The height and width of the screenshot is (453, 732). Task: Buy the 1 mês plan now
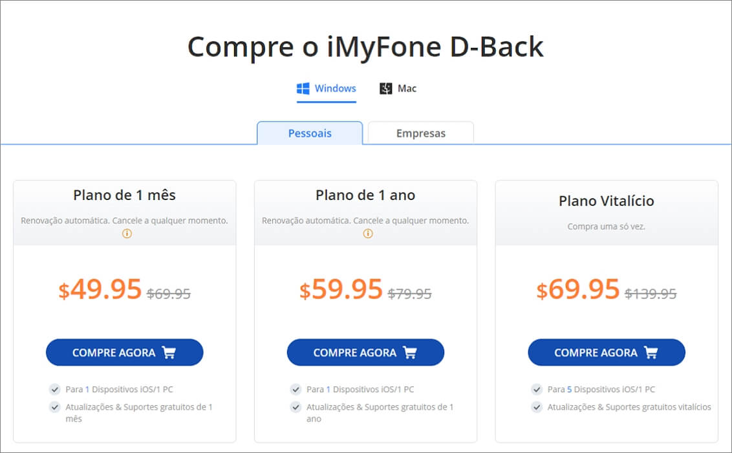pos(125,353)
